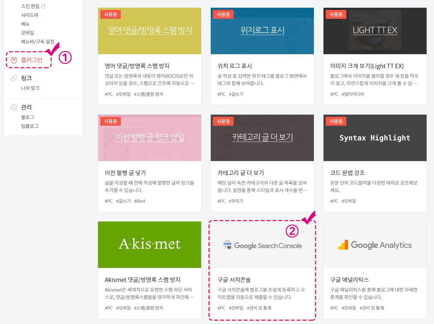The width and height of the screenshot is (434, 324).
Task: Click the 구글 서치콘솔 title
Action: (234, 280)
